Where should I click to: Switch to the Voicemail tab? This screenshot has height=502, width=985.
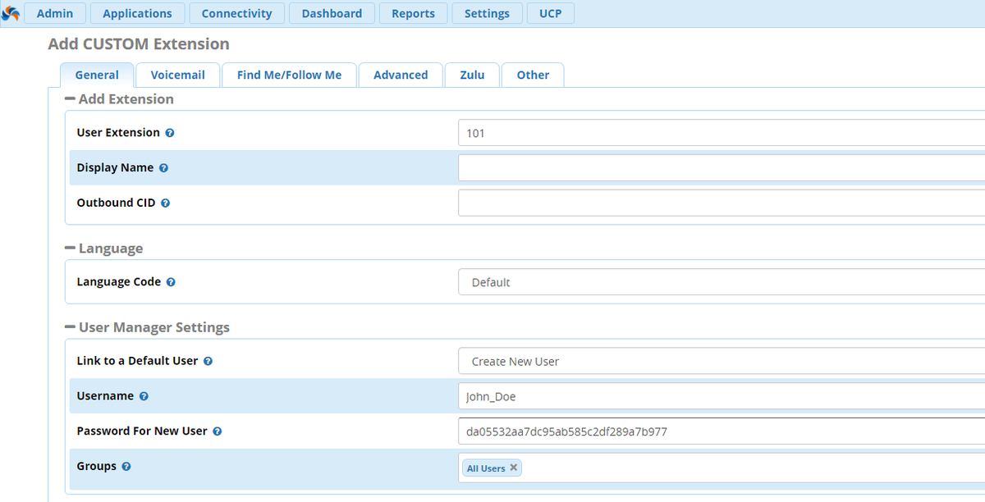(x=177, y=75)
